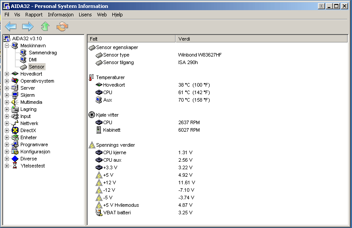The image size is (352, 228).
Task: Click the Temperaturer thermometer icon
Action: click(91, 77)
